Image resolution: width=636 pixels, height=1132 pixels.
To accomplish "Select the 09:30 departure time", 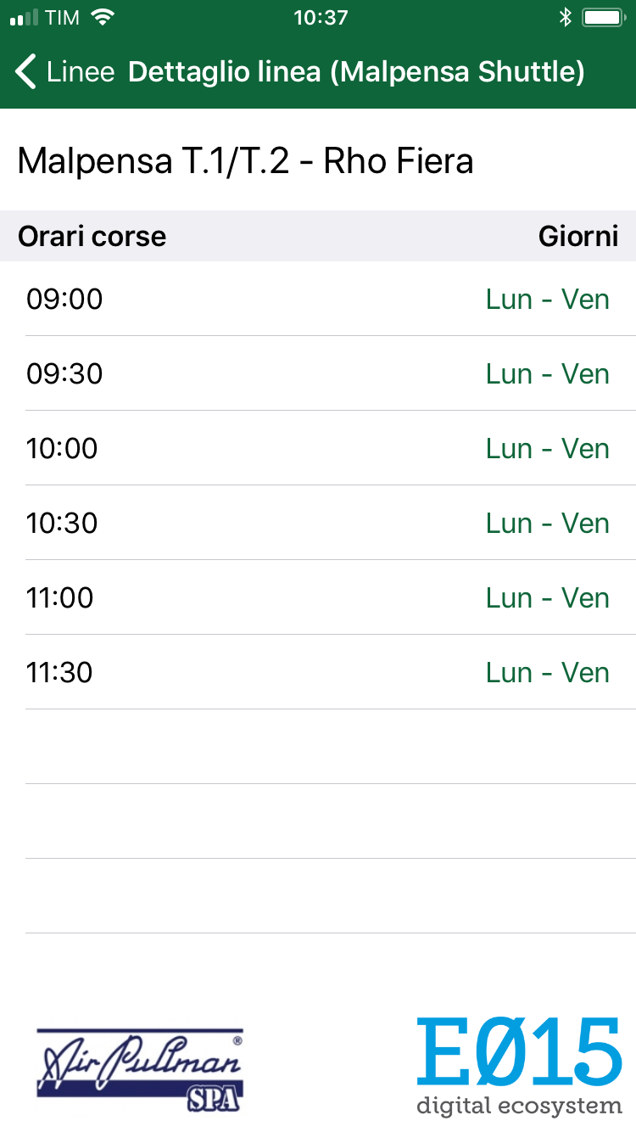I will coord(64,373).
